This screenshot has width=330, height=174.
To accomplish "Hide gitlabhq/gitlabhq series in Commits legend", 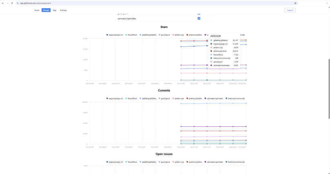I will 148,99.
